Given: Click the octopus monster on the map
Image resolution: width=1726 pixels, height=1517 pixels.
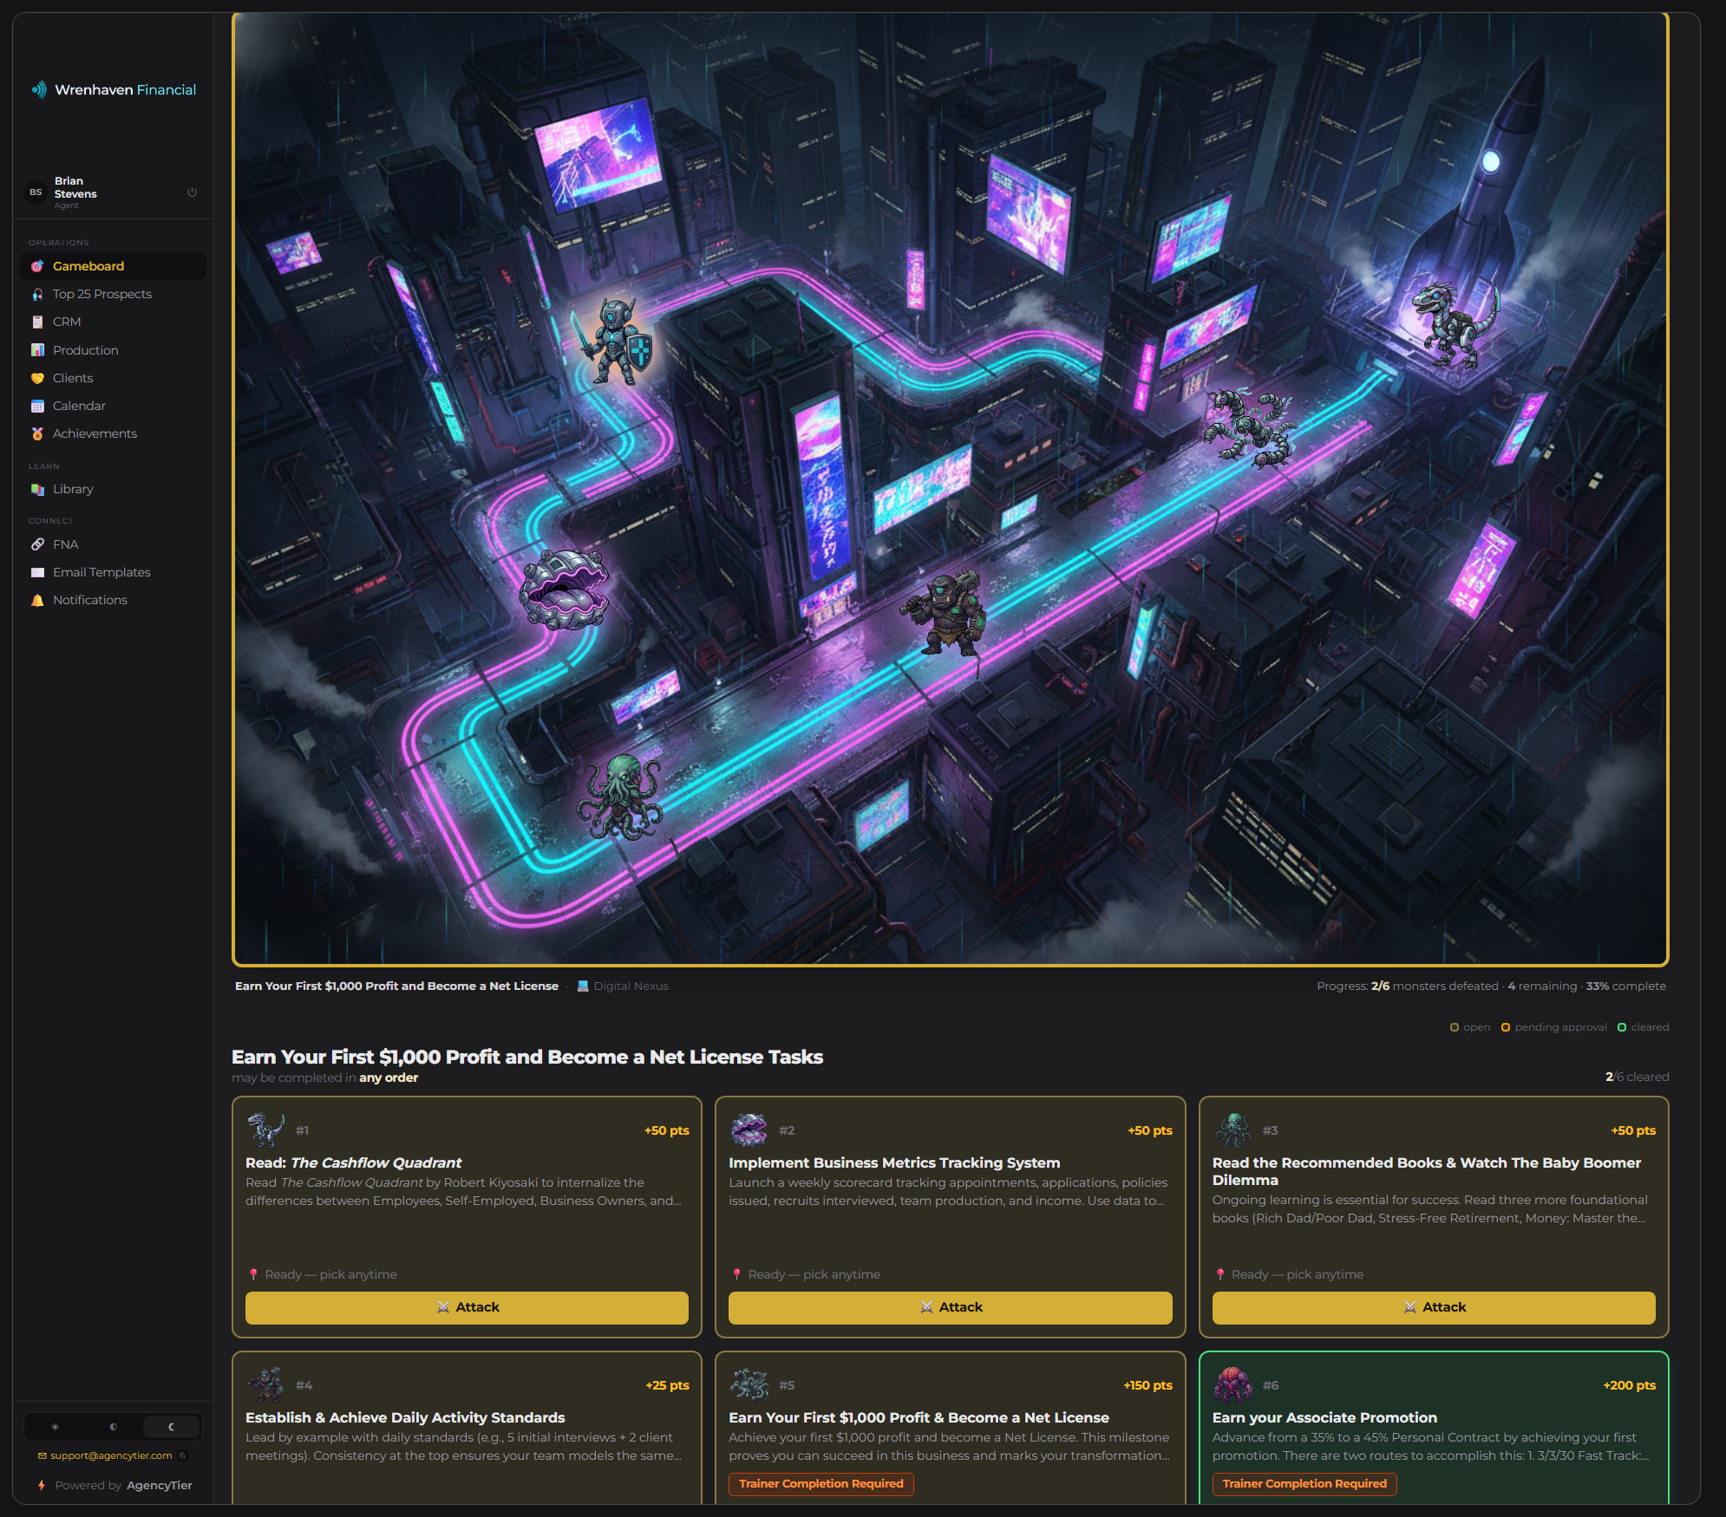Looking at the screenshot, I should tap(619, 798).
